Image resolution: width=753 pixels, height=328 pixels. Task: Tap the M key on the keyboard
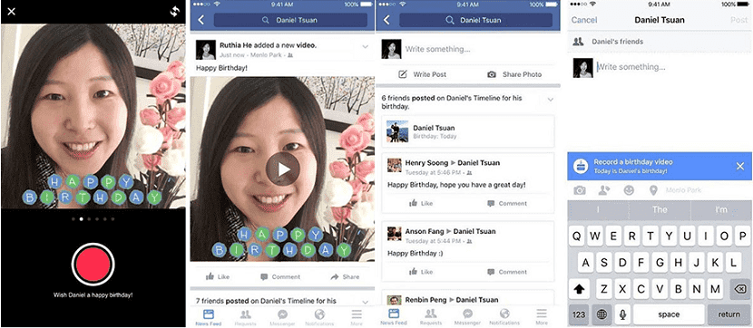coord(715,289)
